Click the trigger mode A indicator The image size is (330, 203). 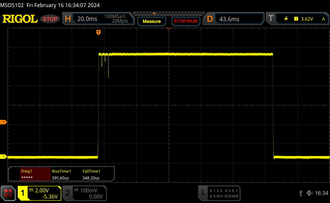tap(323, 19)
